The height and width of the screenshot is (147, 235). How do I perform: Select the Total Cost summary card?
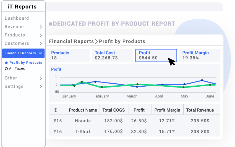[x=113, y=55]
